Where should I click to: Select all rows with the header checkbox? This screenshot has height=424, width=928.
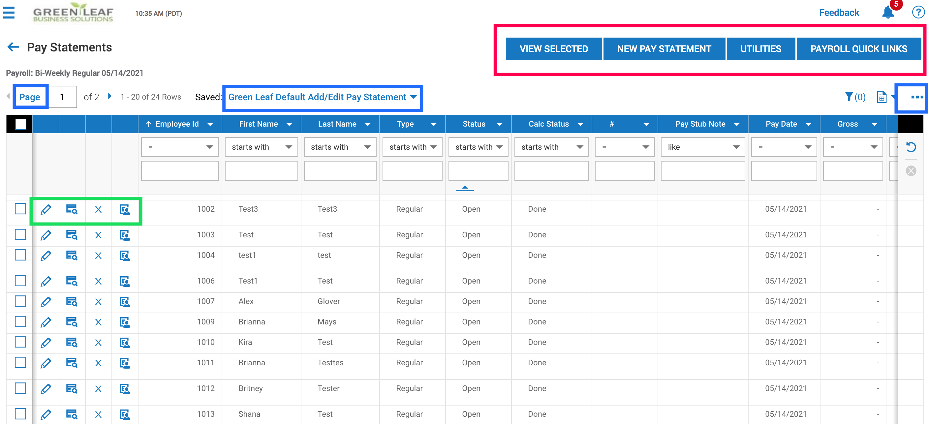click(20, 124)
